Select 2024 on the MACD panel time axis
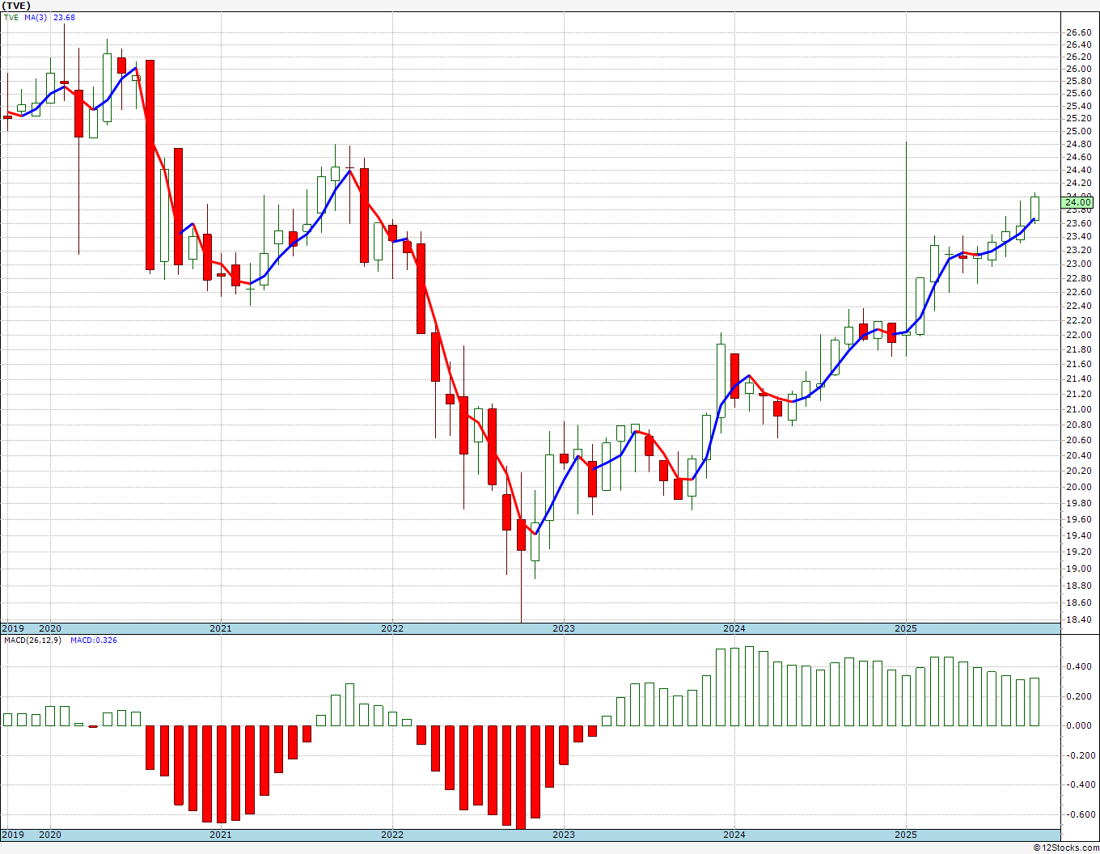 point(734,835)
